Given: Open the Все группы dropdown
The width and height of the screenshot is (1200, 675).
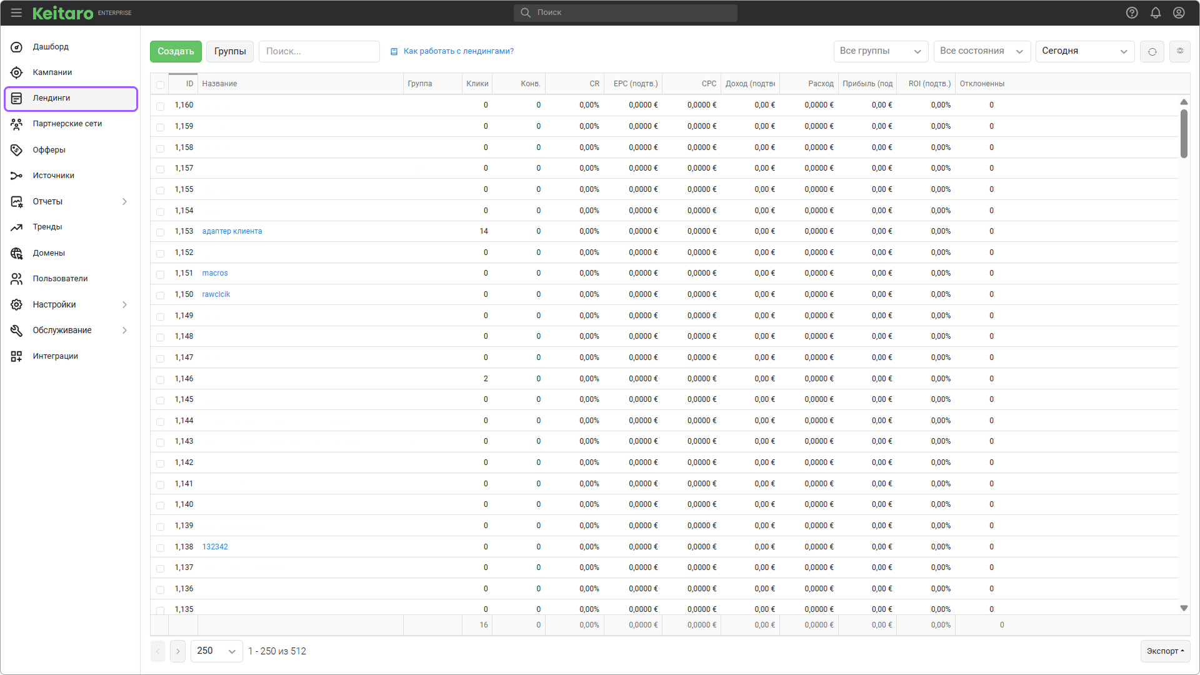Looking at the screenshot, I should tap(880, 51).
